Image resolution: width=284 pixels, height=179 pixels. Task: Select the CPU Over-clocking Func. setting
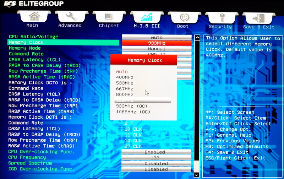pos(42,152)
